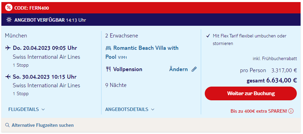Click Weiter zur Buchung button

251,93
